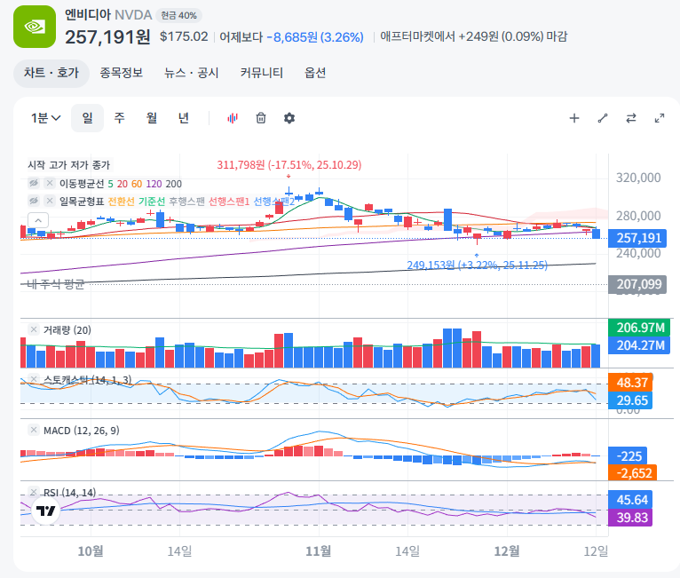Open the 커뮤니티 tab
The width and height of the screenshot is (680, 578).
point(262,73)
